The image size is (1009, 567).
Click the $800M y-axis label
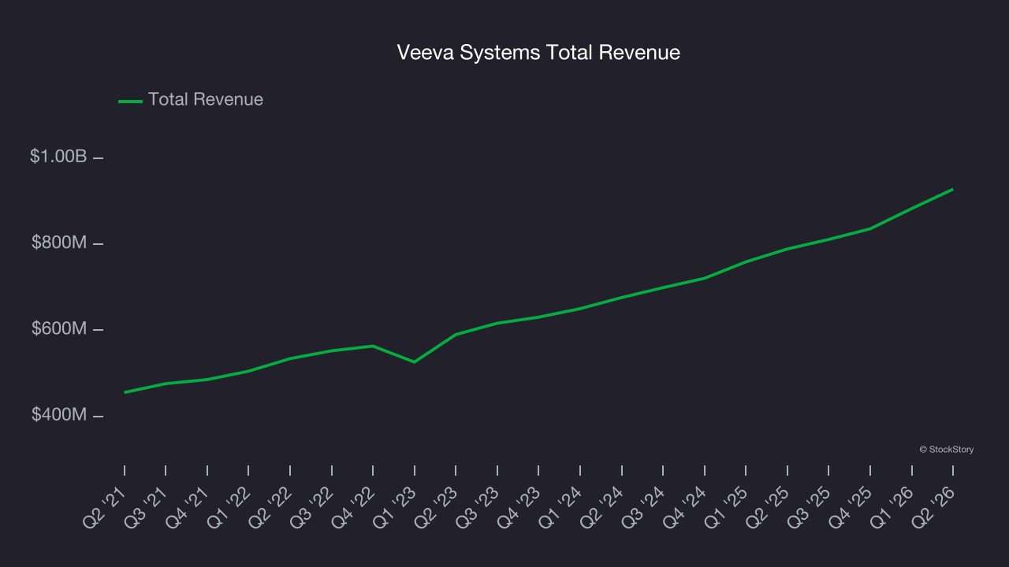pyautogui.click(x=59, y=243)
